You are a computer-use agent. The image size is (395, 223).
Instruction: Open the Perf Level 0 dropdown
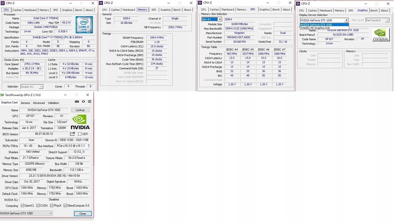pos(377,20)
